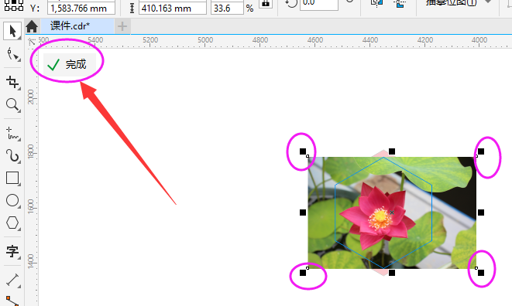Select the Parallel Dimension line tool
This screenshot has width=512, height=306.
click(x=12, y=280)
